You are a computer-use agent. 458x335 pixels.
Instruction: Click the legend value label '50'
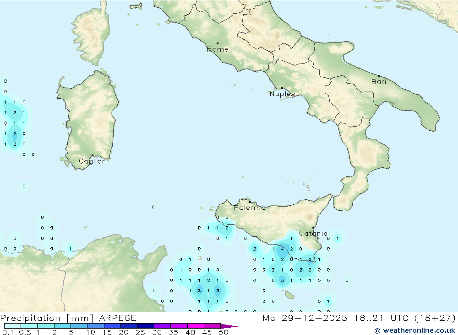224,332
